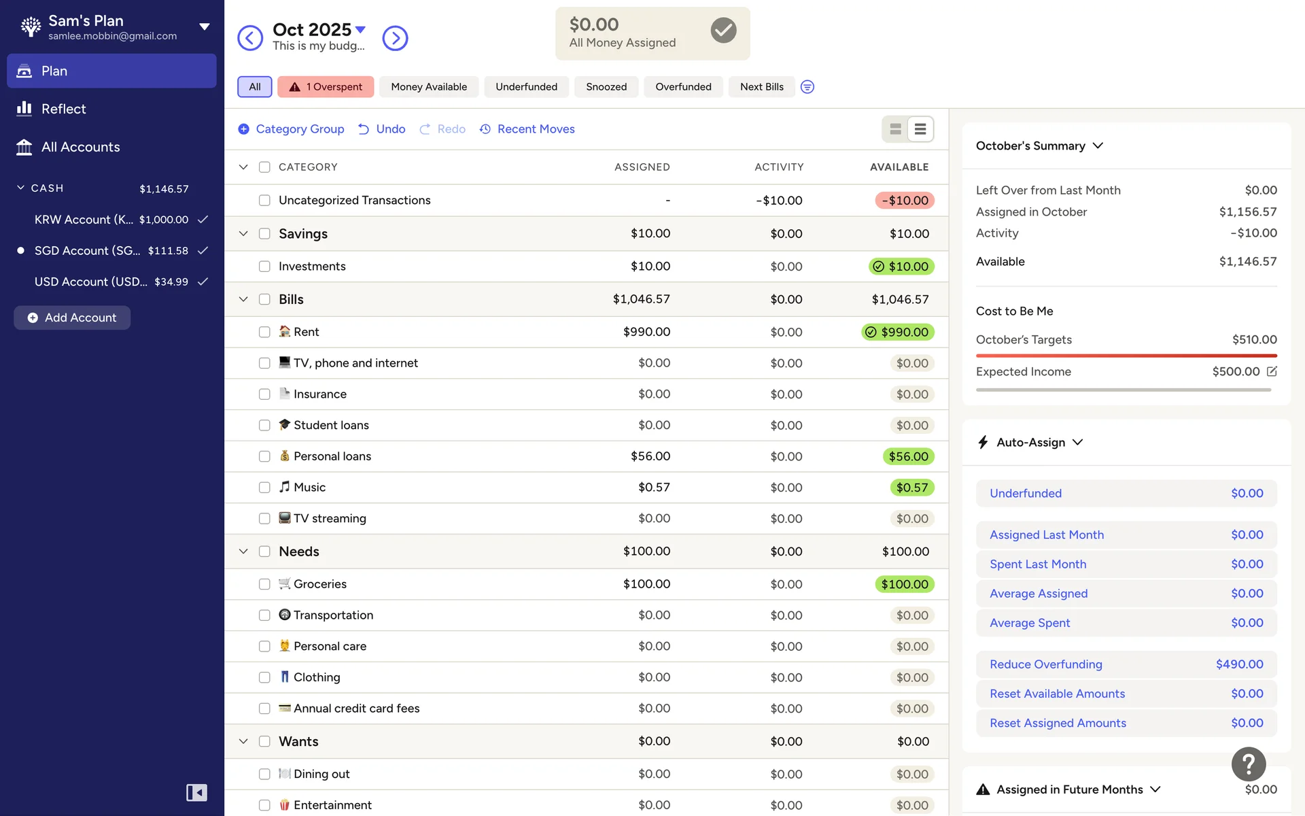This screenshot has width=1305, height=816.
Task: Open Sam's Plan account dropdown
Action: click(204, 27)
